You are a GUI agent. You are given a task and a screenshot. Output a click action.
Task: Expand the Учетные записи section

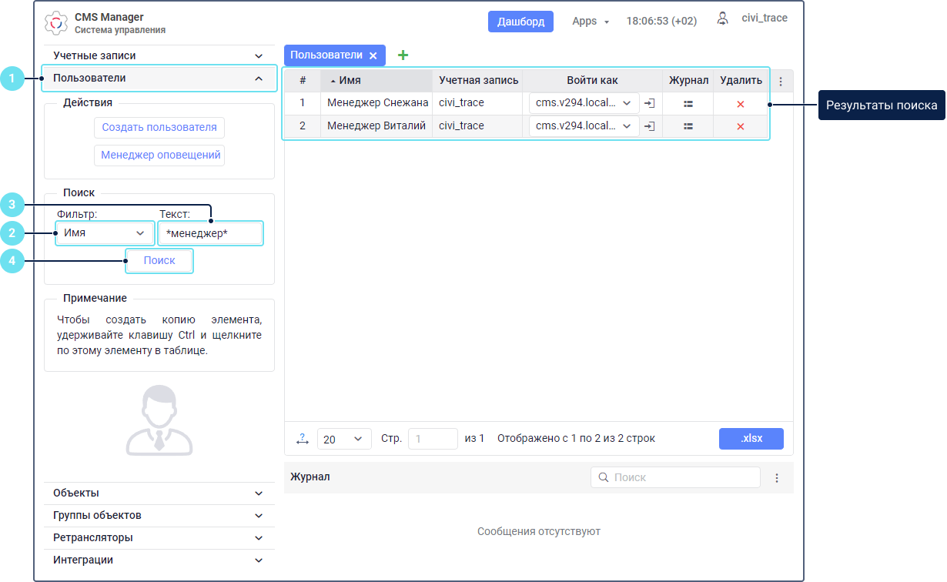[158, 56]
